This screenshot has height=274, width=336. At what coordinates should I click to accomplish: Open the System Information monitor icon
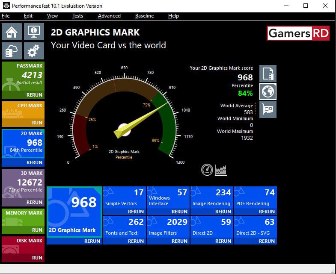pyautogui.click(x=33, y=32)
